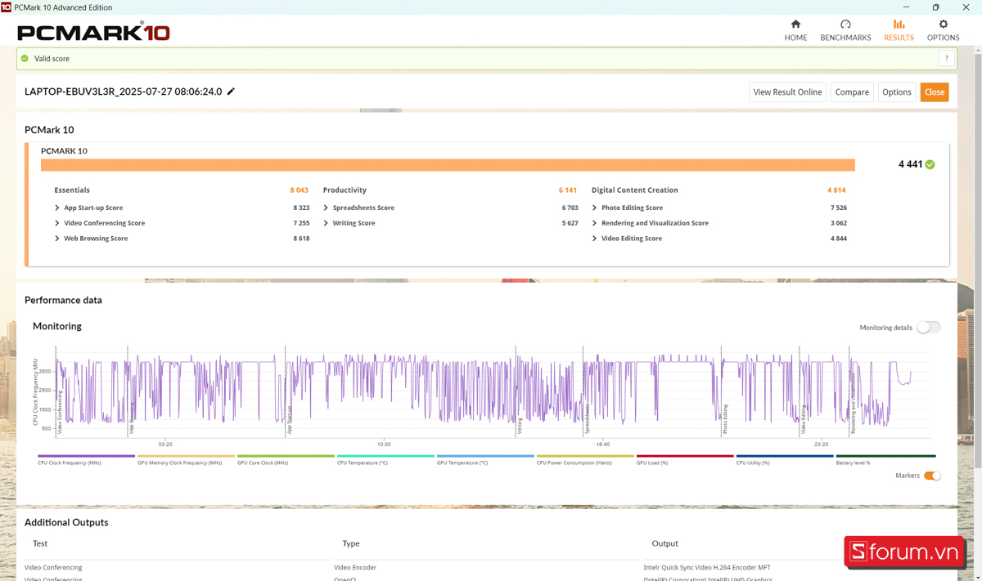Expand Photo Editing Score

pyautogui.click(x=594, y=208)
